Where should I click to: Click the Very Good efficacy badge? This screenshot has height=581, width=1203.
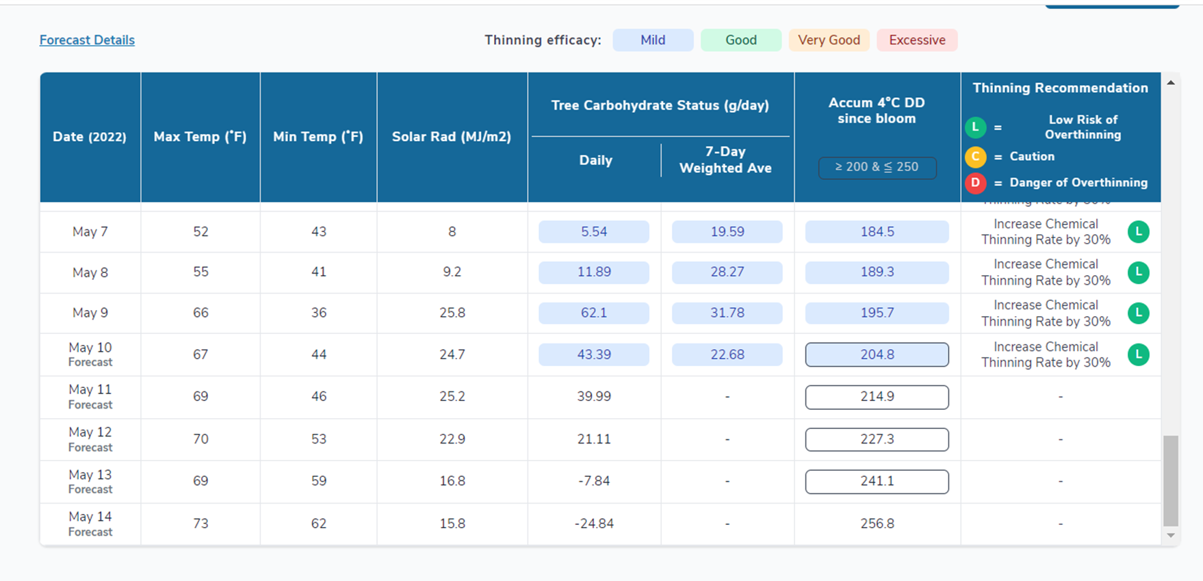tap(829, 40)
